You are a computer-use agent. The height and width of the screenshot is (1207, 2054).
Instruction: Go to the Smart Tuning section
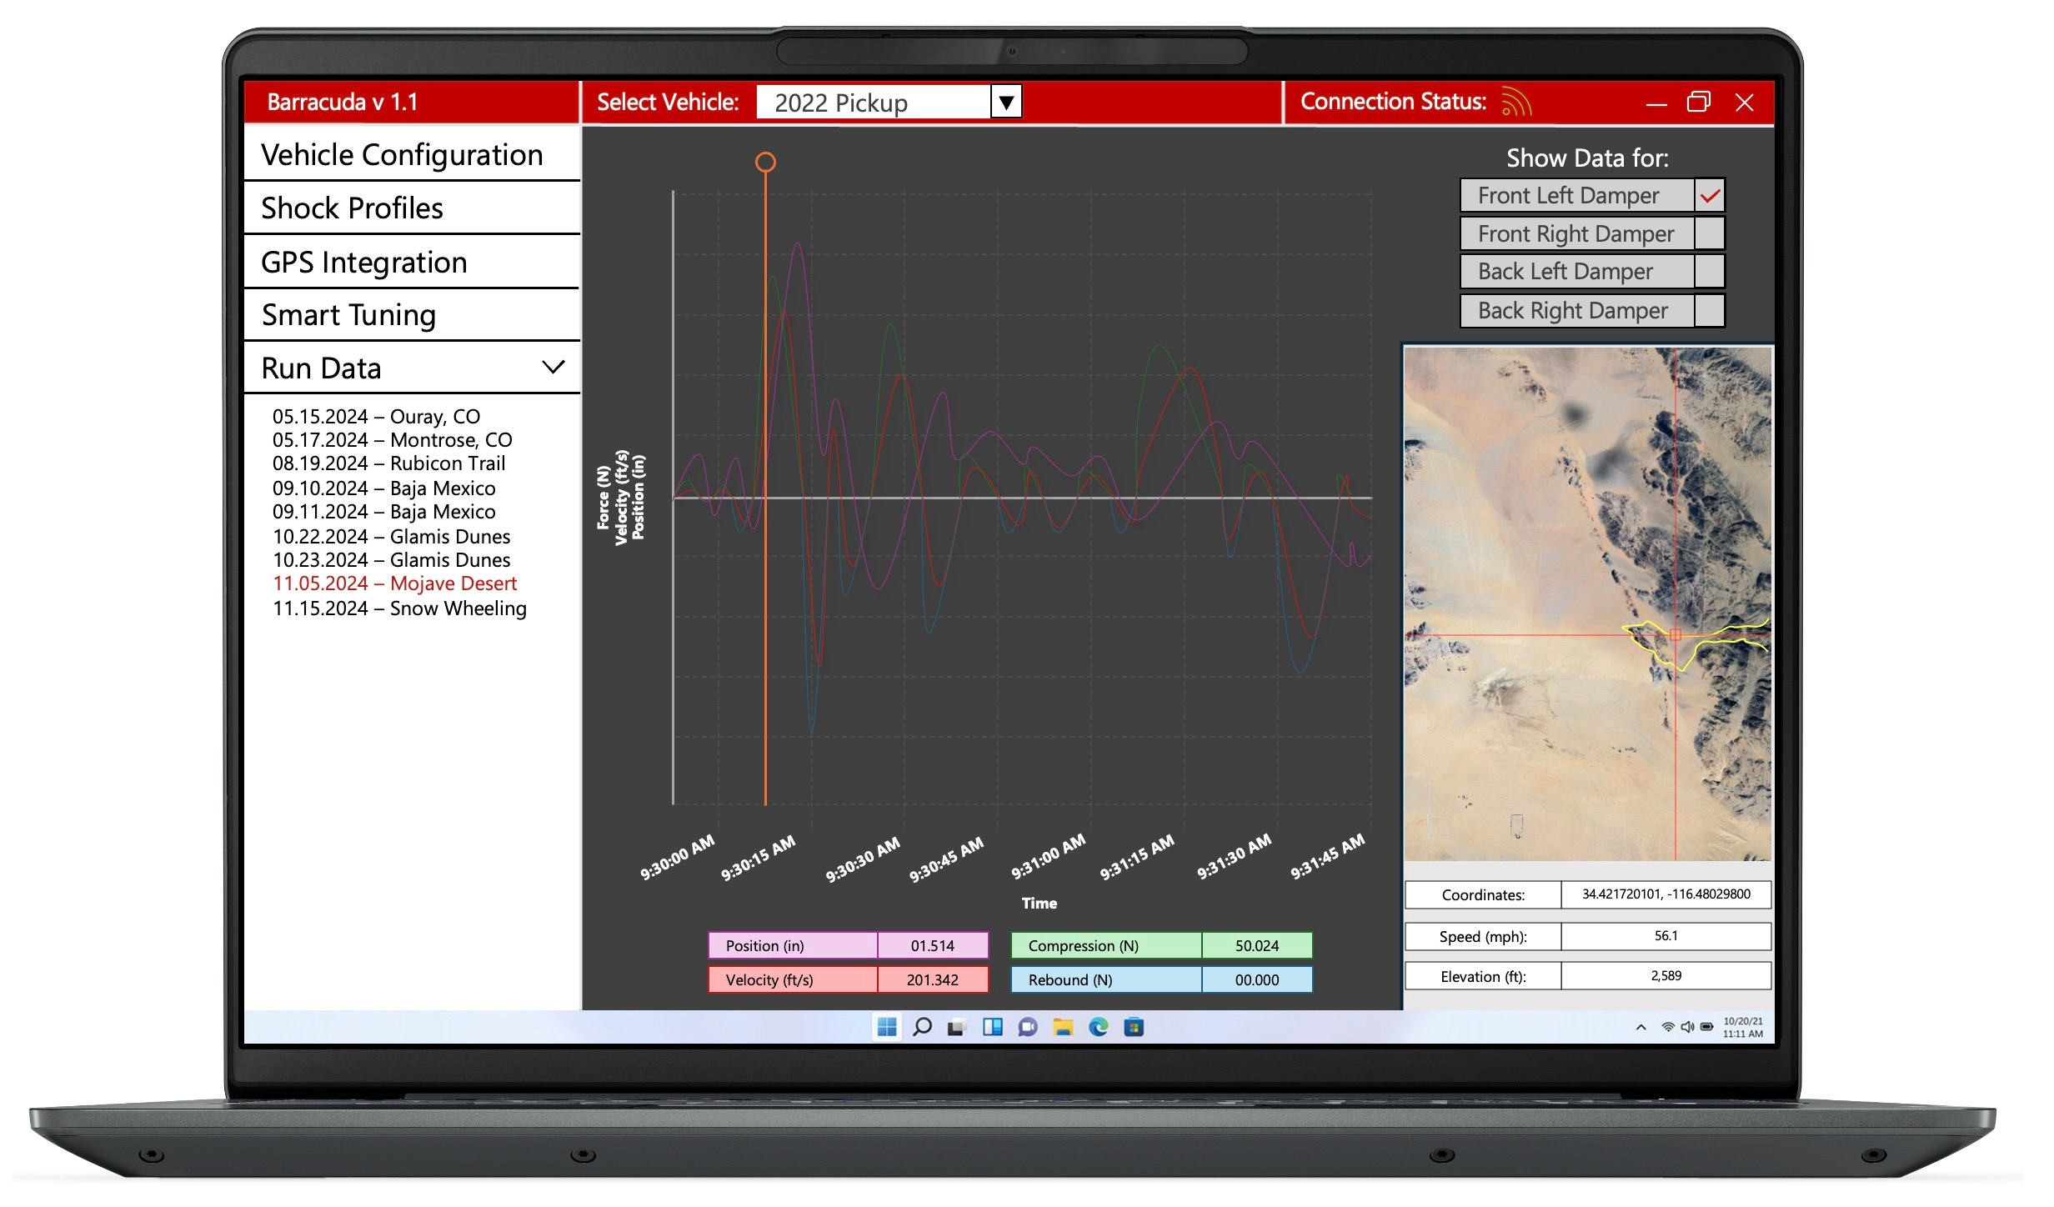(348, 315)
